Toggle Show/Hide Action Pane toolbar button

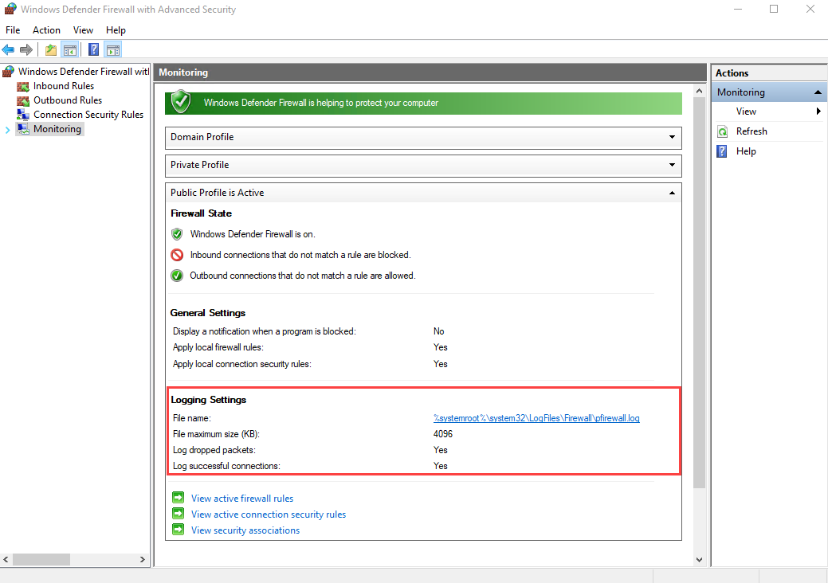point(113,50)
